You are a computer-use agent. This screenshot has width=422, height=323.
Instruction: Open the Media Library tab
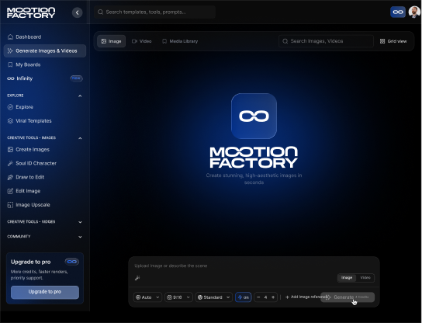(x=180, y=41)
